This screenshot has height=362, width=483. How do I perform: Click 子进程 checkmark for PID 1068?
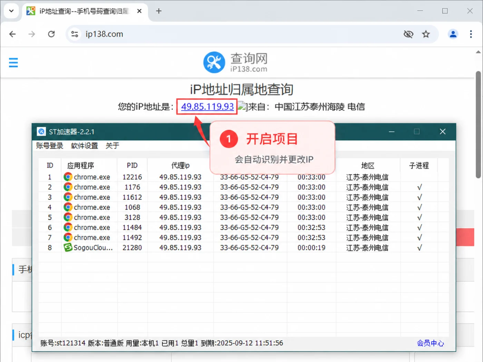(x=420, y=208)
